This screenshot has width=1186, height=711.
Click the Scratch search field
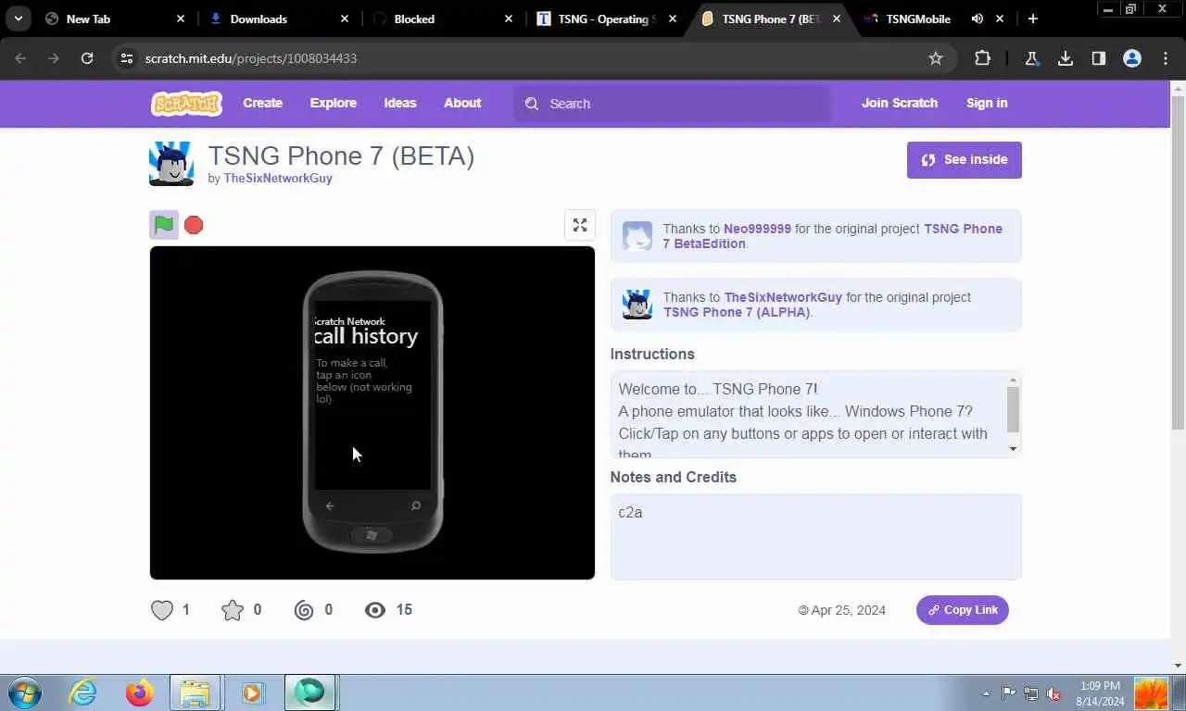(x=672, y=104)
